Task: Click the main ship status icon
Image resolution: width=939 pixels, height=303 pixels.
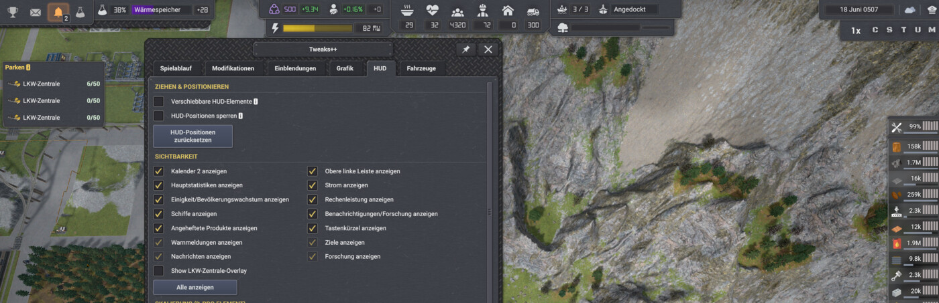Action: tap(604, 9)
